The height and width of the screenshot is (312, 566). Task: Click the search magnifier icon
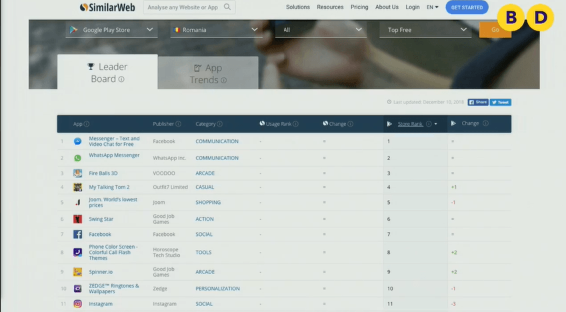(x=227, y=7)
